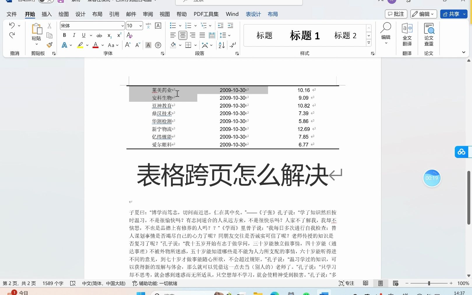Open the font name dropdown 宋体
Viewport: 472px width, 295px height.
tap(123, 26)
